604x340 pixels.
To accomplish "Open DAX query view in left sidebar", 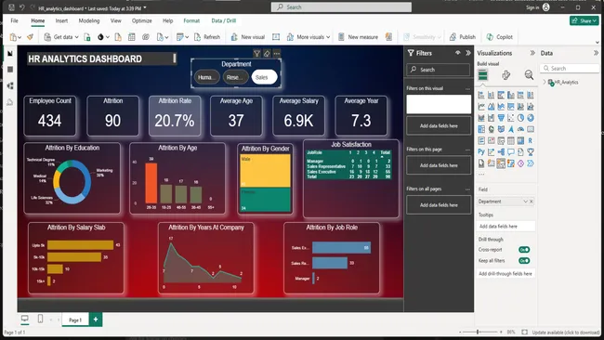I will tap(10, 102).
